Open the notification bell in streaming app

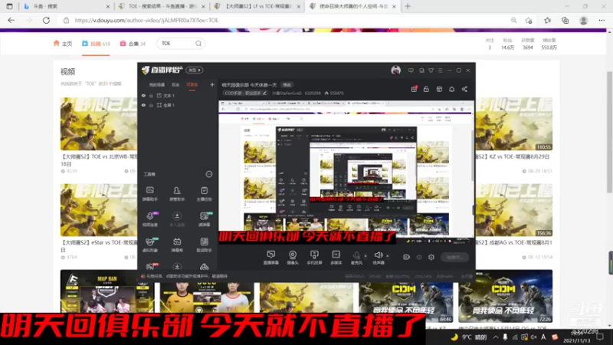tap(451, 89)
